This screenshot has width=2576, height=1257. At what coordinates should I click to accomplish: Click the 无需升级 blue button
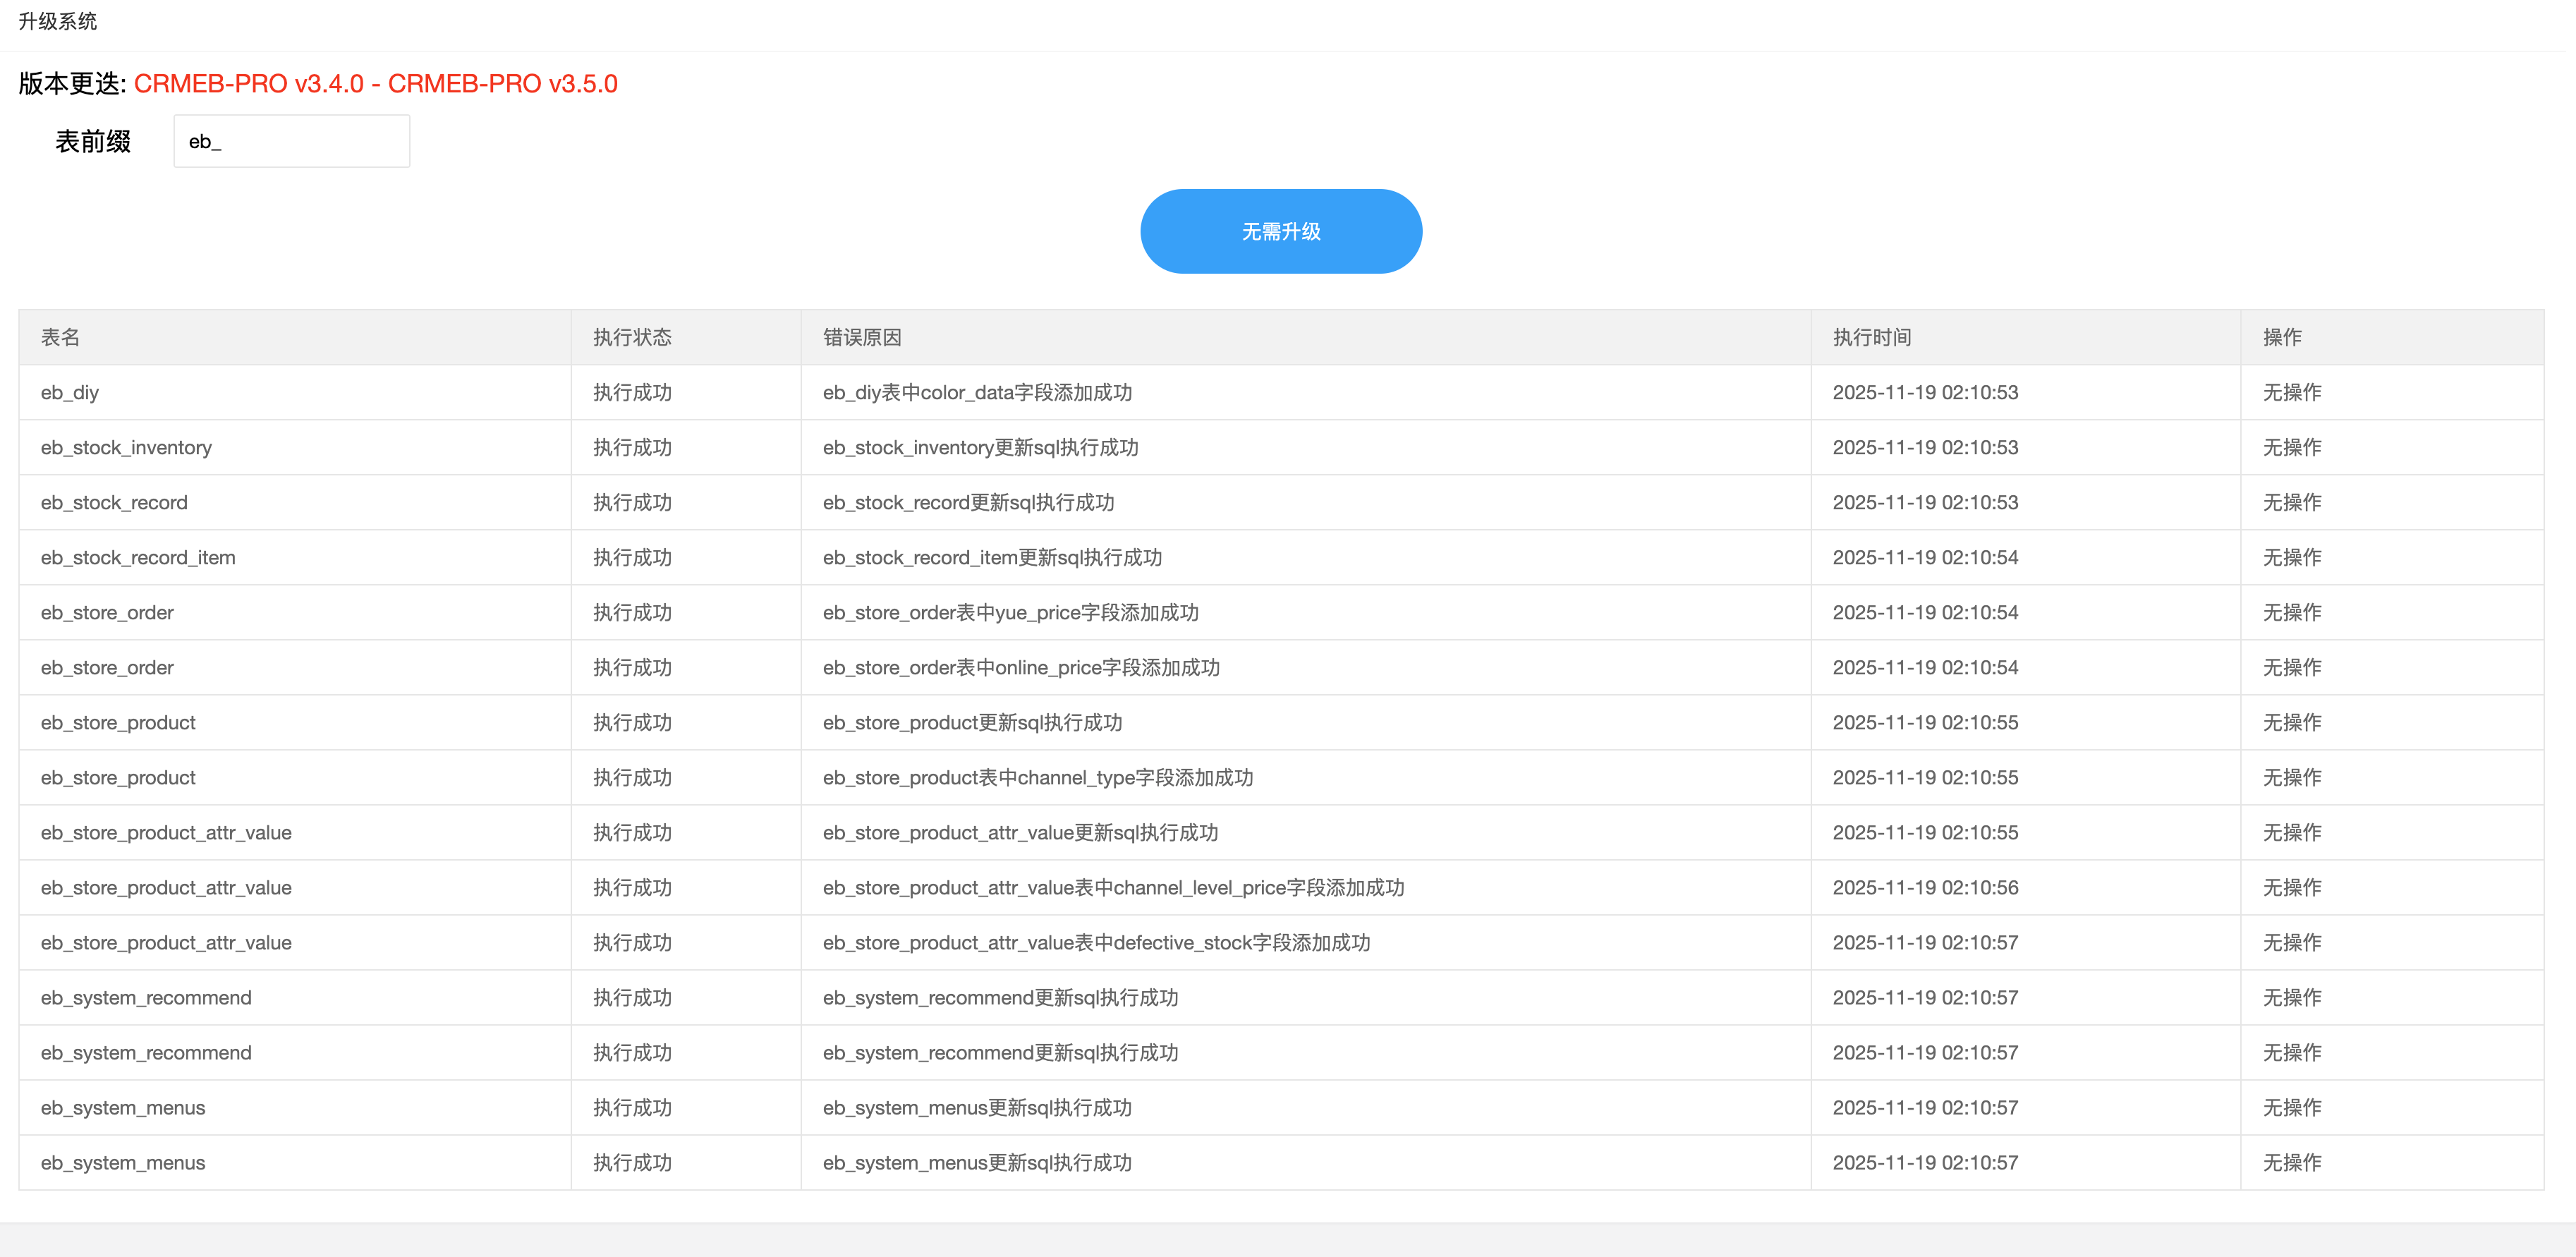click(x=1280, y=231)
